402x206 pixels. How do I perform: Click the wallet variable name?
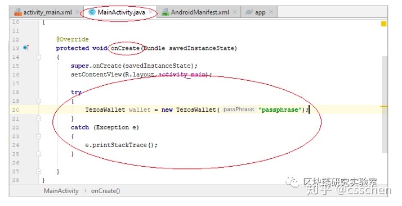pyautogui.click(x=140, y=110)
